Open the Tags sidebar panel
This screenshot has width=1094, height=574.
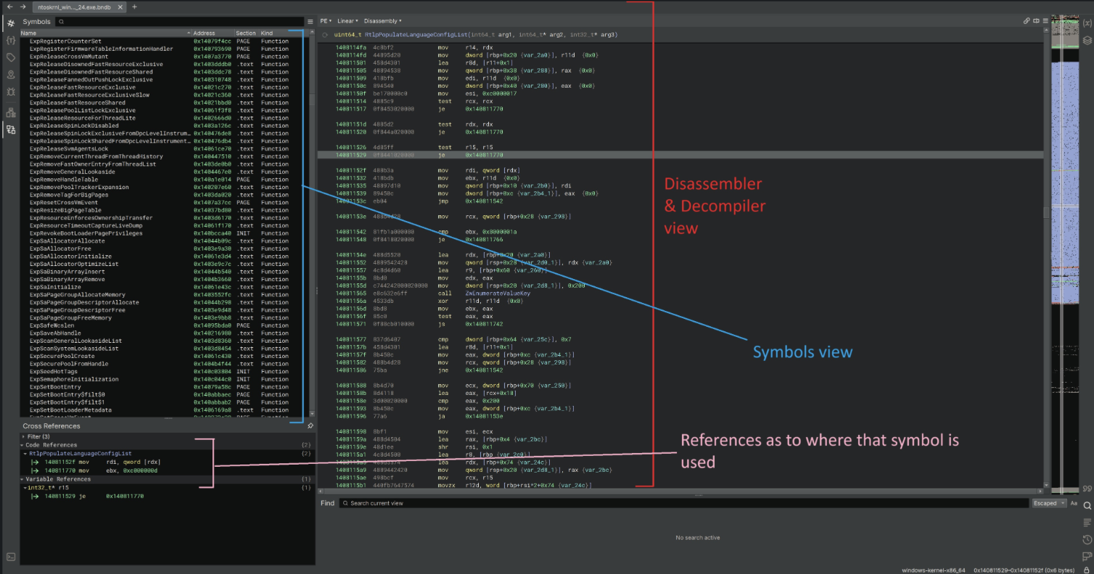pyautogui.click(x=11, y=57)
